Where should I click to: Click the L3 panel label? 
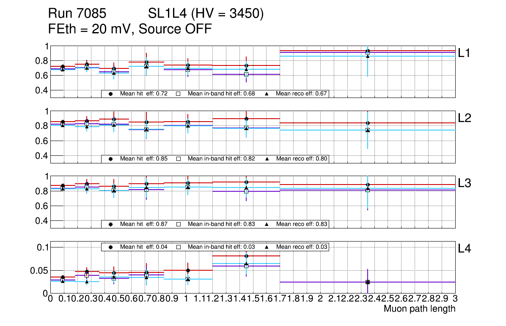pyautogui.click(x=465, y=183)
